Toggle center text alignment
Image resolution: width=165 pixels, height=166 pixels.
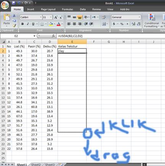(74, 24)
